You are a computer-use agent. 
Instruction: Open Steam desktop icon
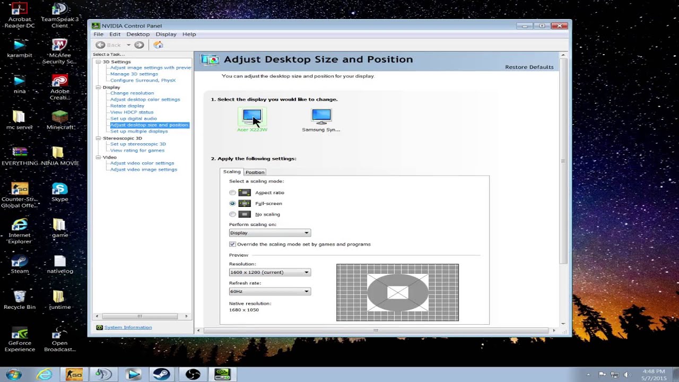click(20, 264)
